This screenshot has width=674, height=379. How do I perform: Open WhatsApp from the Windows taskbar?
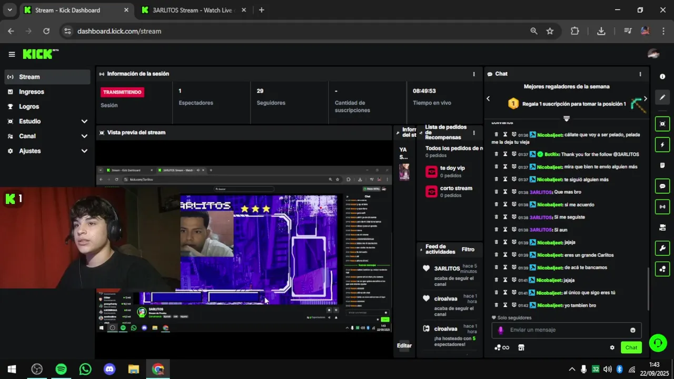click(x=85, y=369)
